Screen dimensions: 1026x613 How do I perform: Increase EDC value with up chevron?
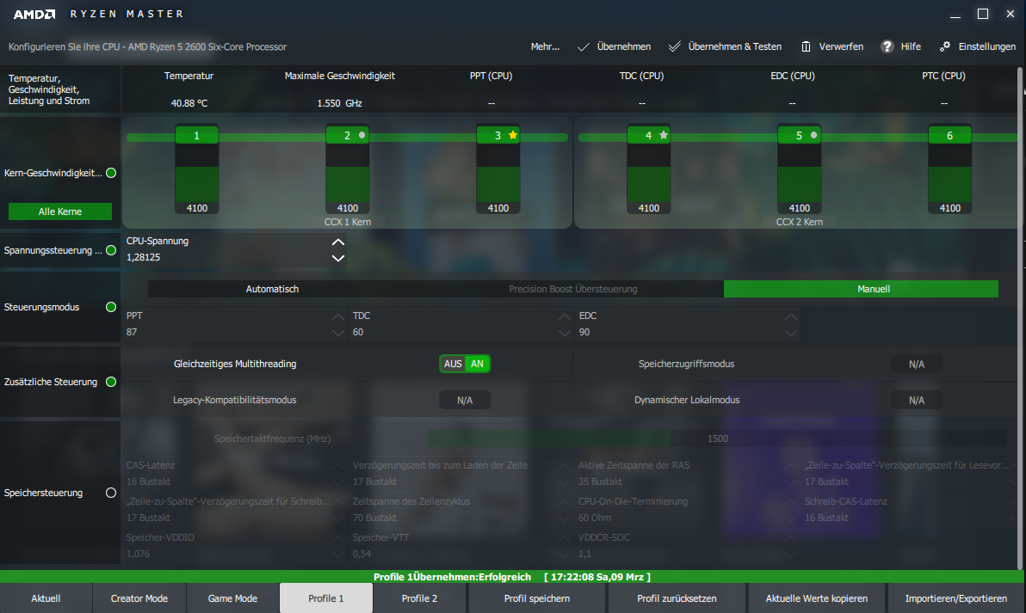(x=791, y=317)
